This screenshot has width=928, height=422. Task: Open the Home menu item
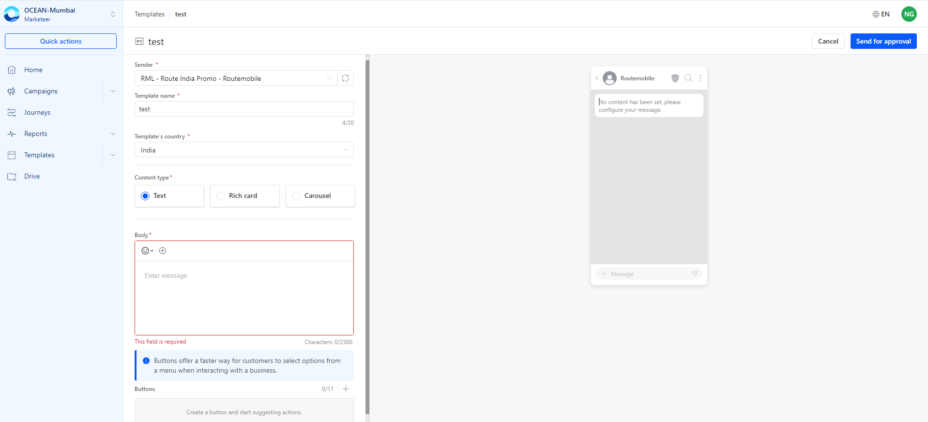click(33, 70)
